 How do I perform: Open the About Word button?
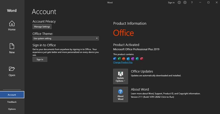(120, 95)
